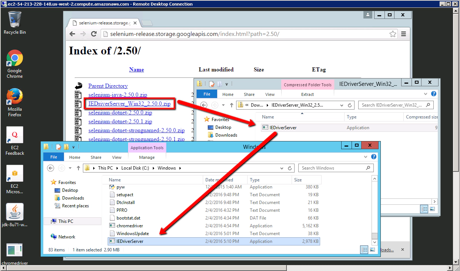Click the browser refresh icon
Viewport: 460px width, 271px height.
point(94,34)
